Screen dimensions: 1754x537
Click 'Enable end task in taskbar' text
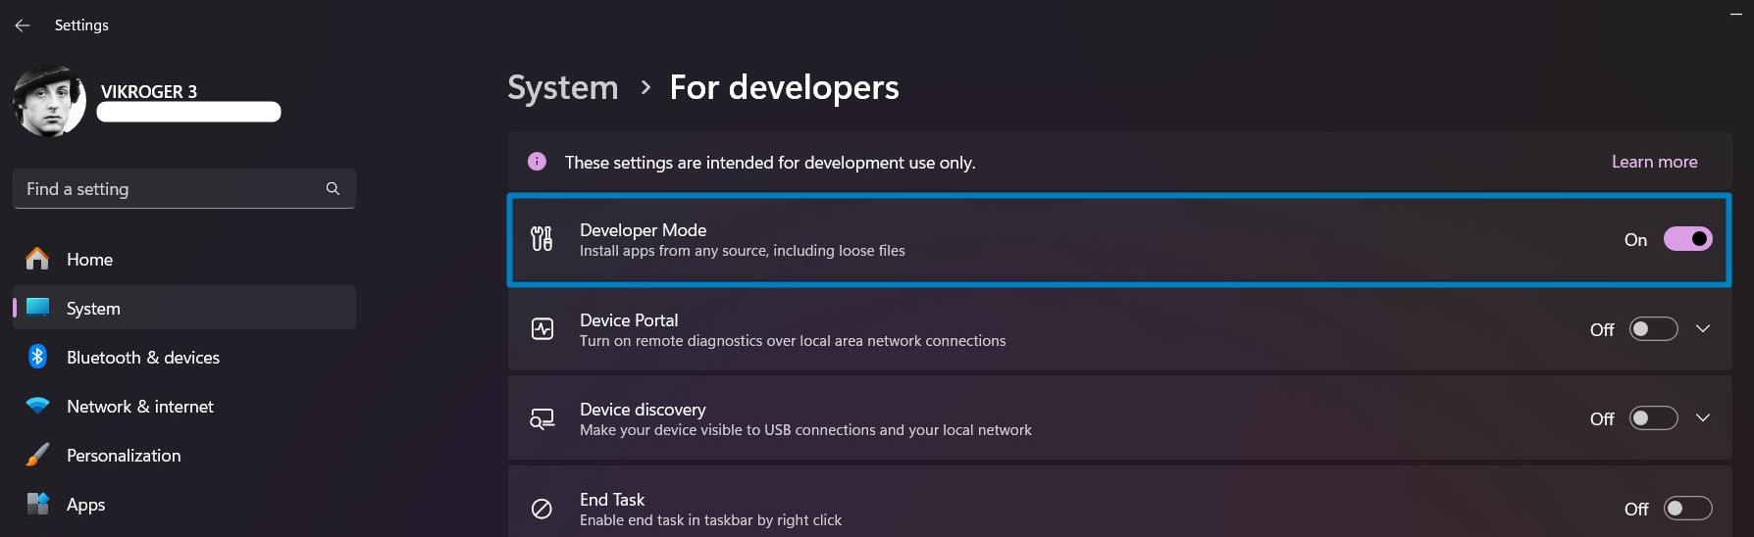coord(710,520)
